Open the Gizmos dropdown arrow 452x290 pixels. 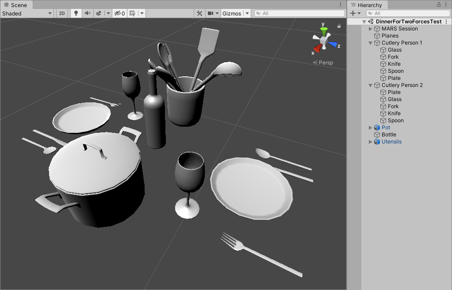[x=247, y=13]
